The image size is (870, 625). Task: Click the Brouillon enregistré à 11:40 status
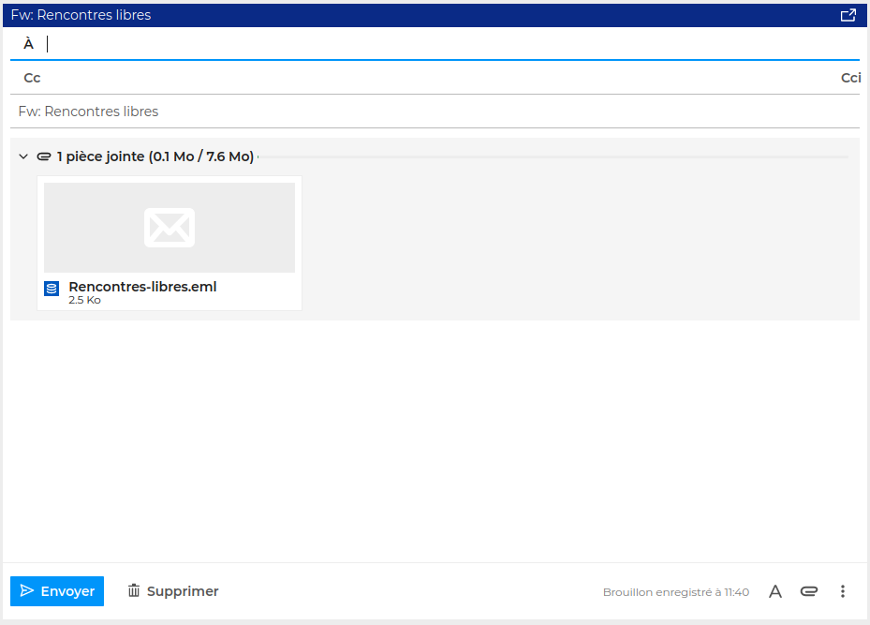coord(676,592)
